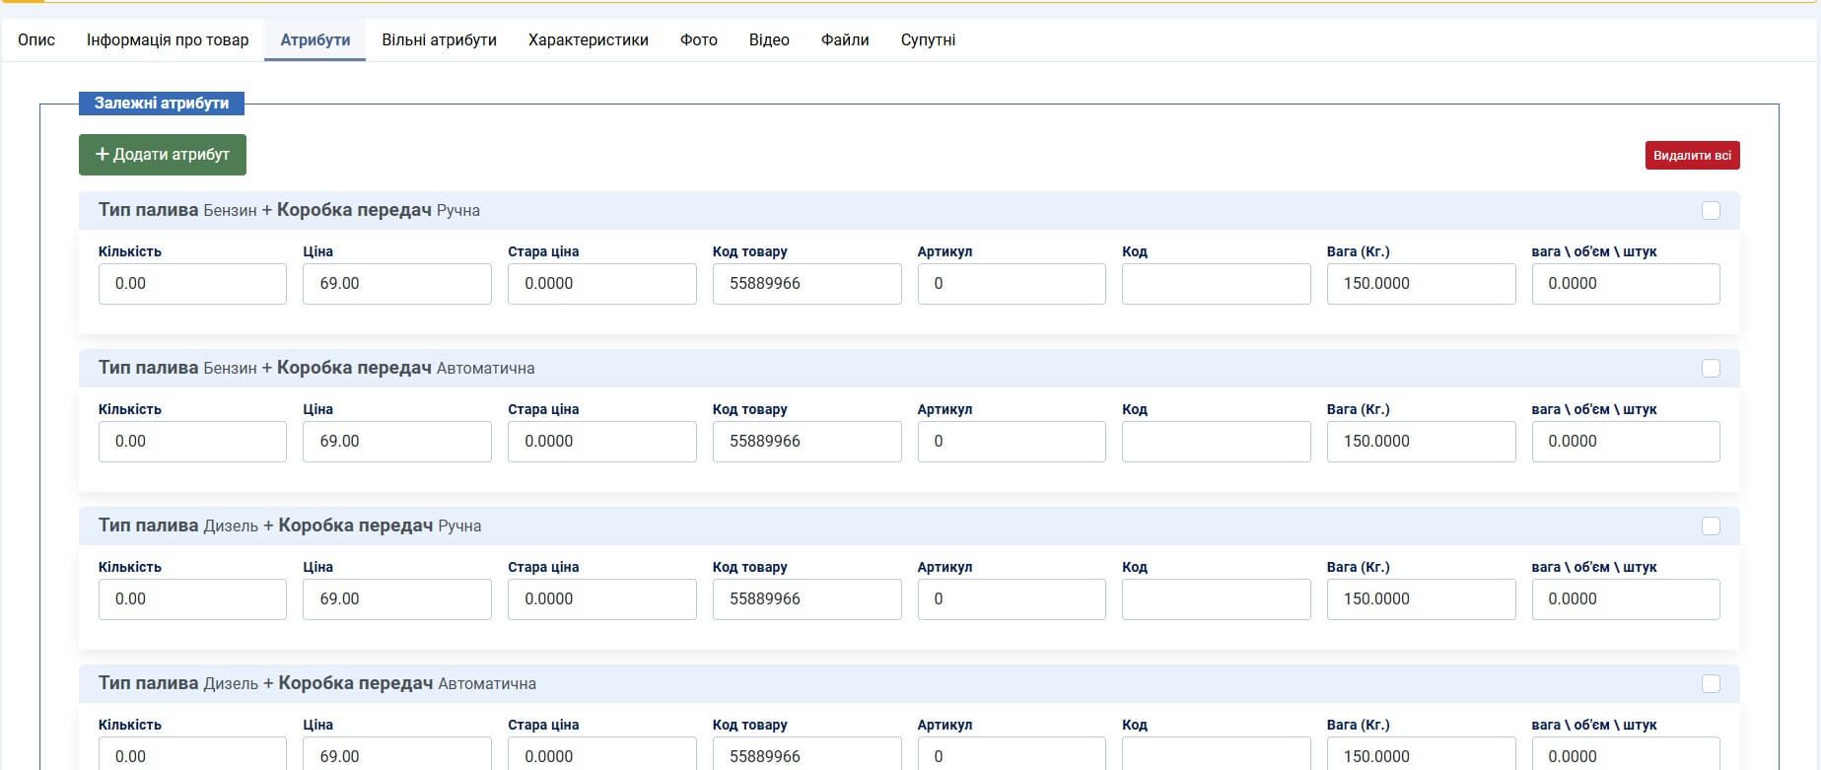Go to the Характеристики tab
The width and height of the screenshot is (1821, 770).
pos(589,40)
